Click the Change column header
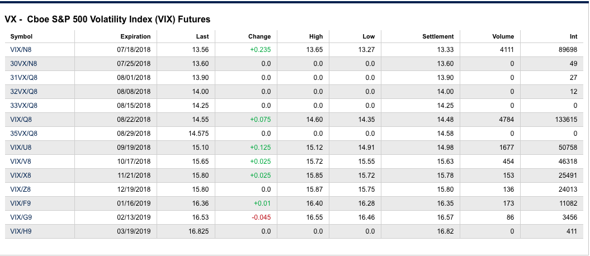 click(x=259, y=36)
